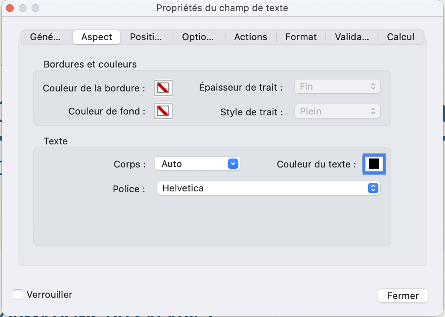Click the blue stepper arrows beside Helvetica

click(x=373, y=188)
